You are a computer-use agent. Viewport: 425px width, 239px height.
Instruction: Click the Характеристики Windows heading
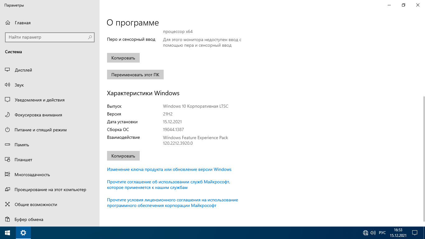pos(143,93)
